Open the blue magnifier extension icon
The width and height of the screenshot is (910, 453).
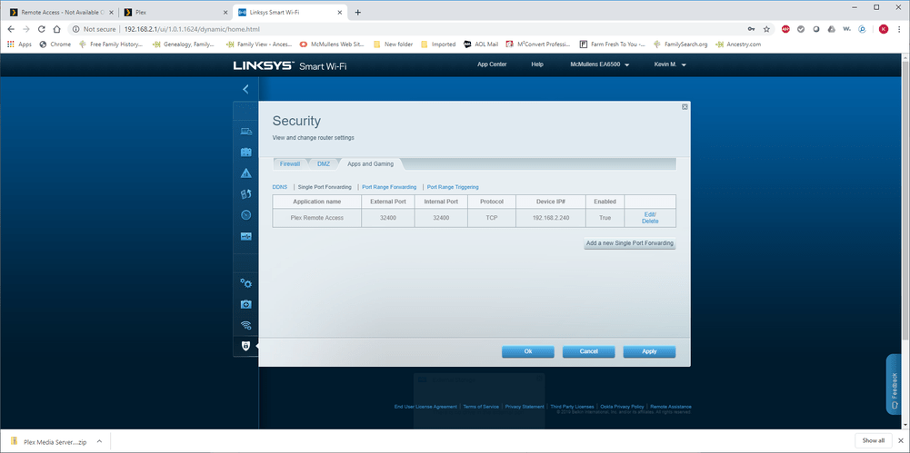click(863, 29)
